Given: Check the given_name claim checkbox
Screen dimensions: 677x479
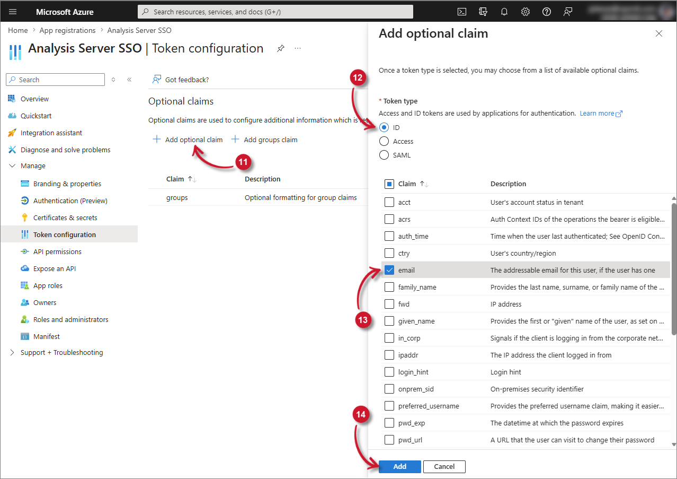Looking at the screenshot, I should pyautogui.click(x=389, y=321).
